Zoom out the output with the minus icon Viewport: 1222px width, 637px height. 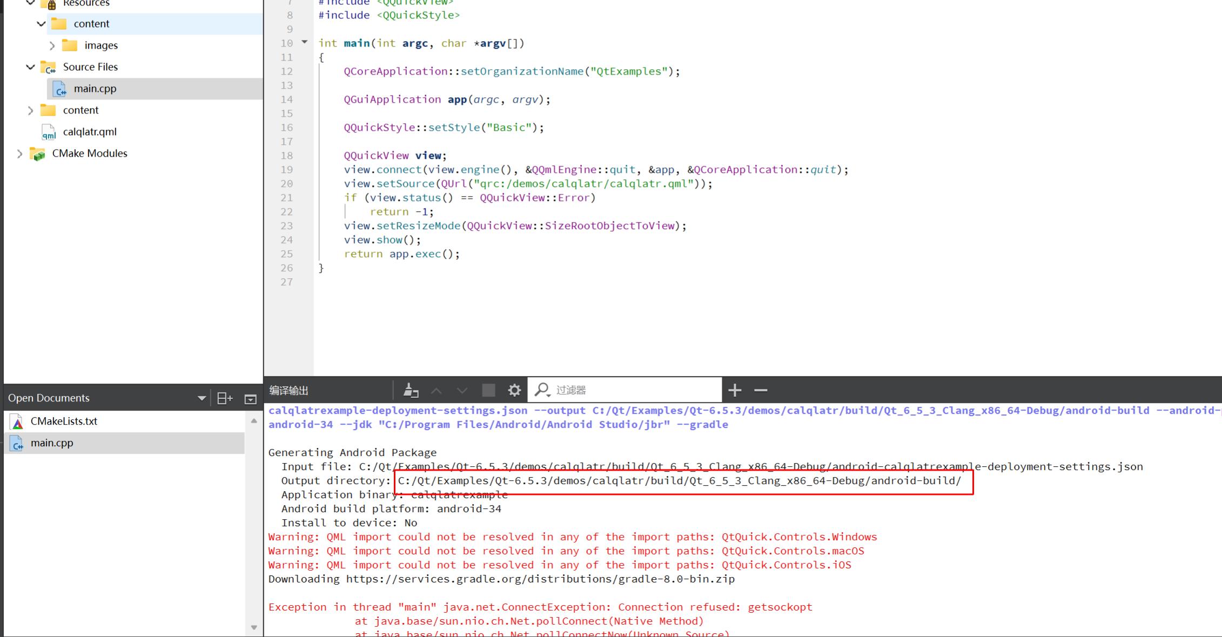click(761, 390)
